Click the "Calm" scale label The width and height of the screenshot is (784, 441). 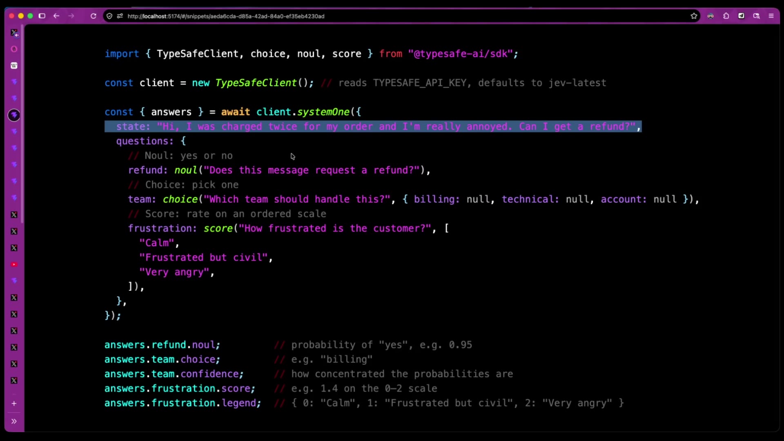(x=157, y=243)
